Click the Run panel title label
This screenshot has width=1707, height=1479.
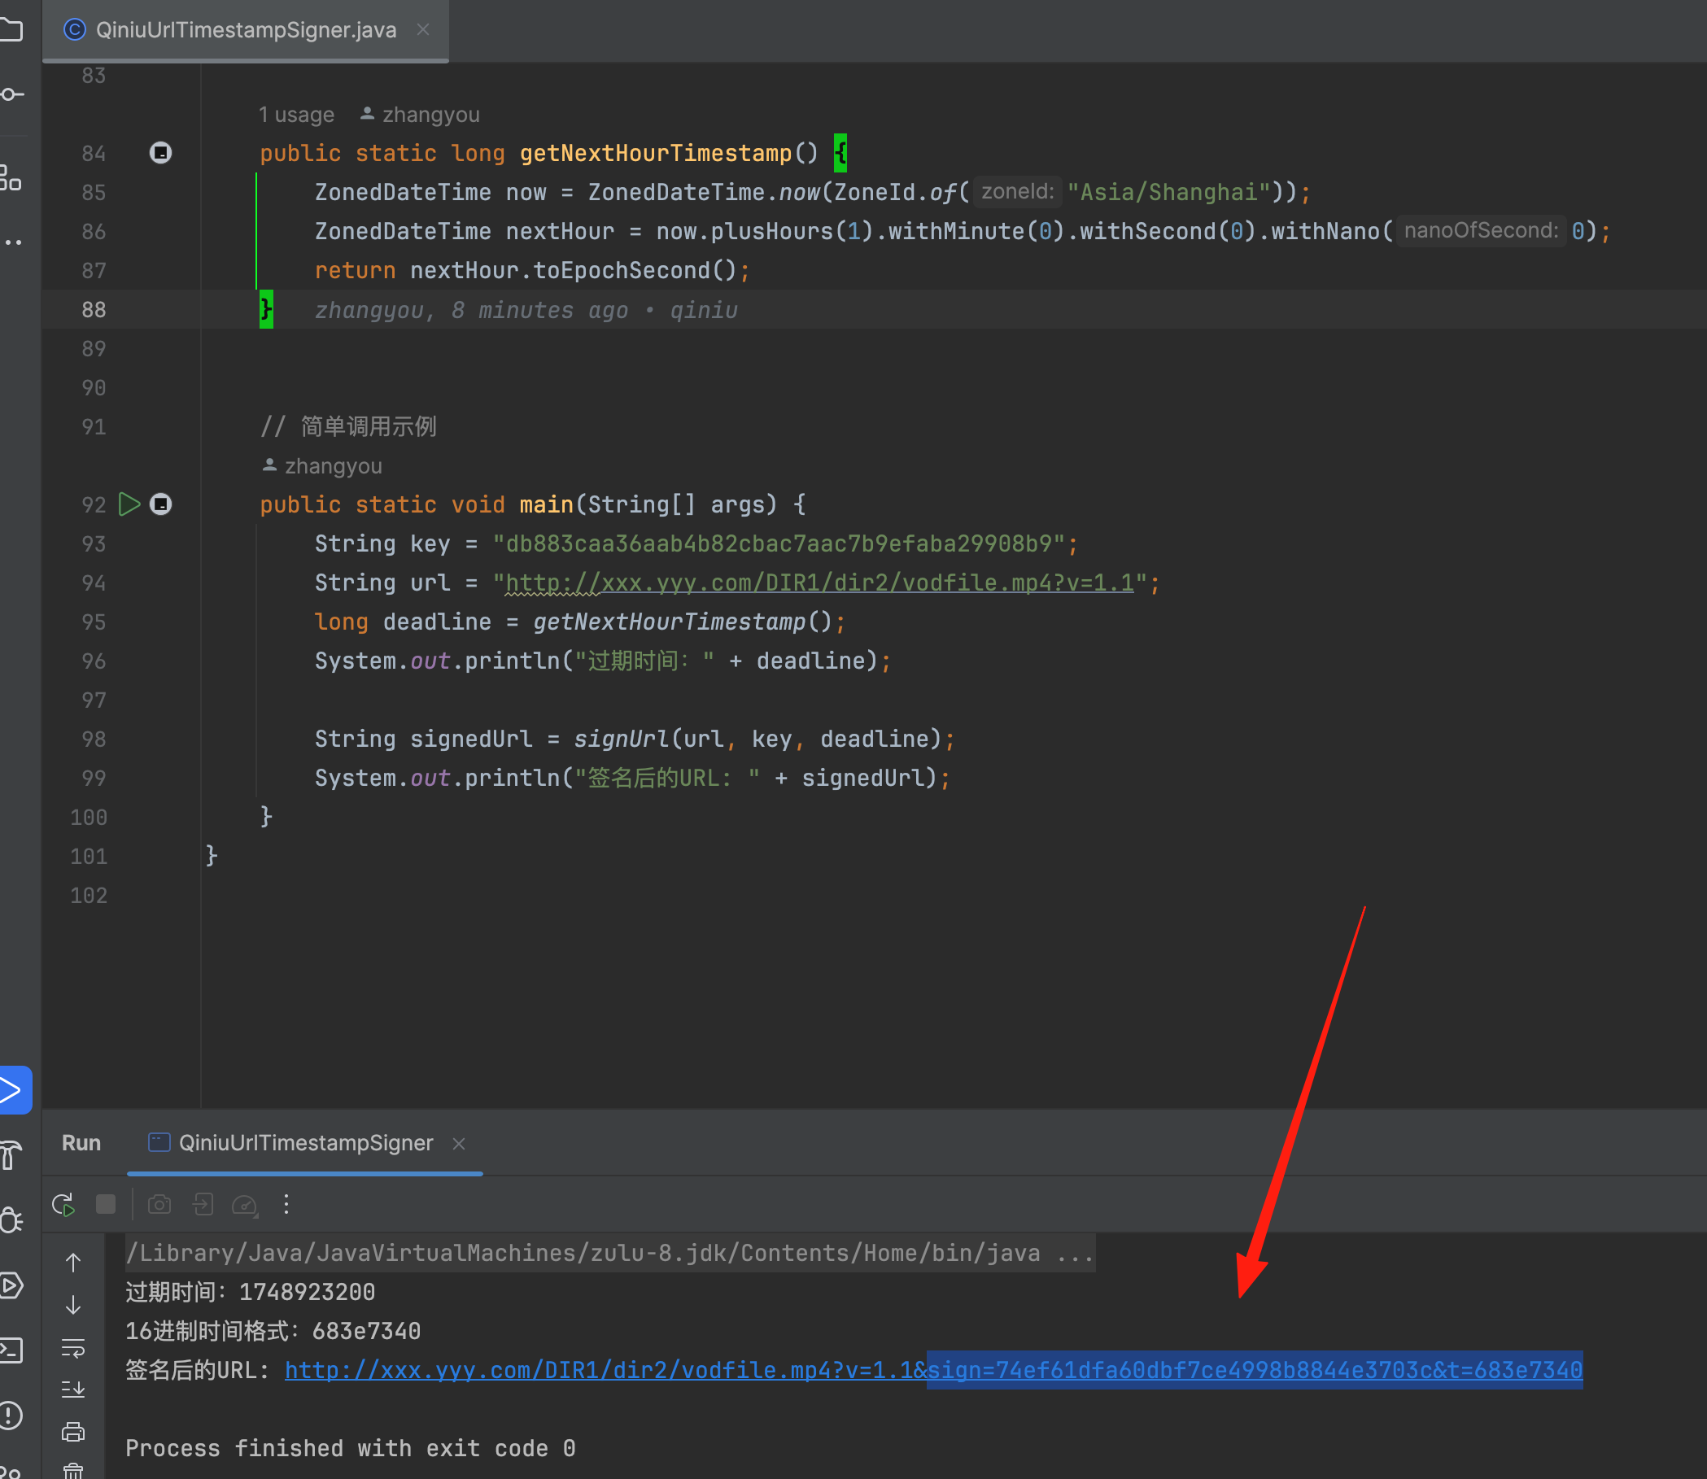tap(81, 1142)
